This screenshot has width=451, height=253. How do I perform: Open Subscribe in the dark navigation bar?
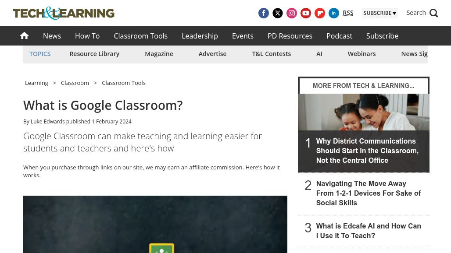pos(382,36)
